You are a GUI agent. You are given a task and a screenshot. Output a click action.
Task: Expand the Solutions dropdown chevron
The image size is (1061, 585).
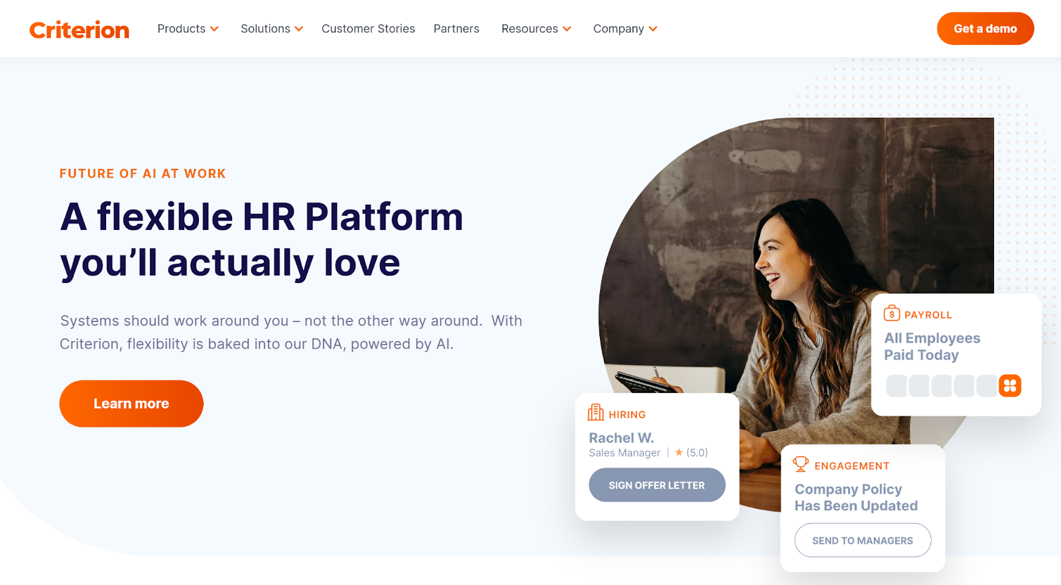(299, 29)
